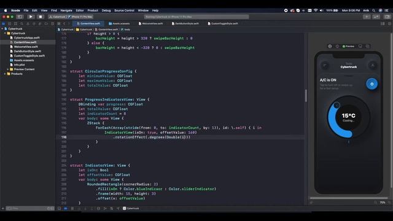The width and height of the screenshot is (393, 221).
Task: Stop the running scheme
Action: [x=40, y=17]
